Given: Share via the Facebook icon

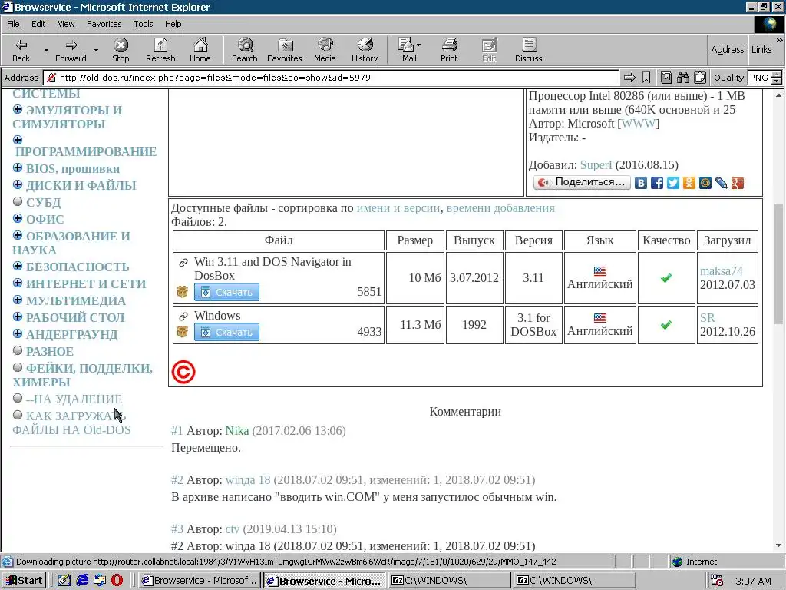Looking at the screenshot, I should 657,183.
